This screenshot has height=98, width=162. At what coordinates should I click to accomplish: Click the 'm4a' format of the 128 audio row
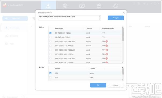(91, 77)
